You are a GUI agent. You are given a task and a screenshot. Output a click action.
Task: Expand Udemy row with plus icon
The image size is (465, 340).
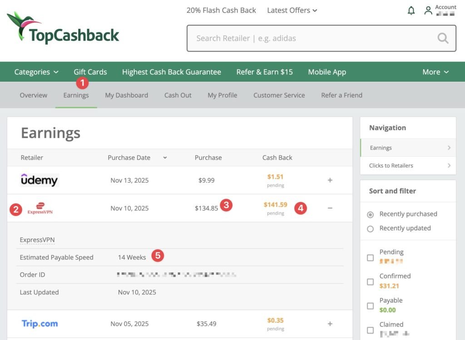coord(330,180)
